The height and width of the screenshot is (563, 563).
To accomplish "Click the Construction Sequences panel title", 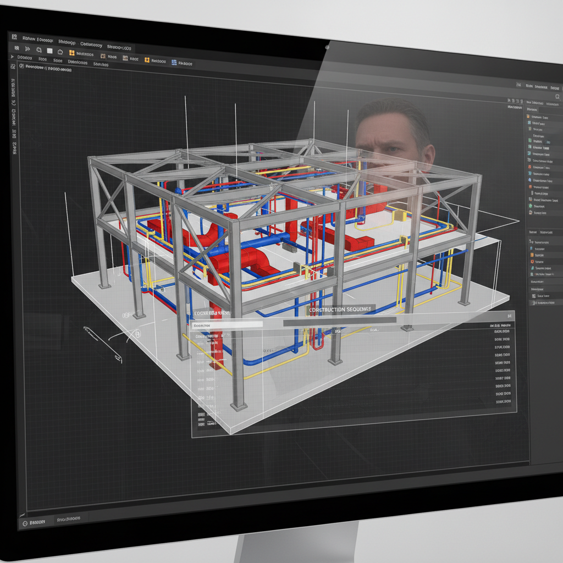I will (340, 309).
